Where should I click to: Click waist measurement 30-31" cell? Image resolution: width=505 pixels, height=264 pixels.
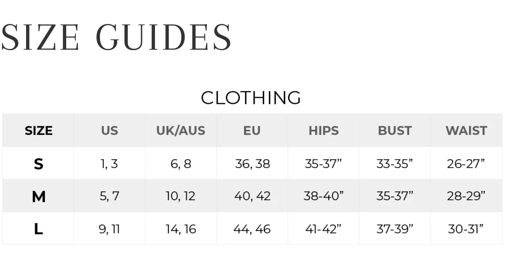466,229
